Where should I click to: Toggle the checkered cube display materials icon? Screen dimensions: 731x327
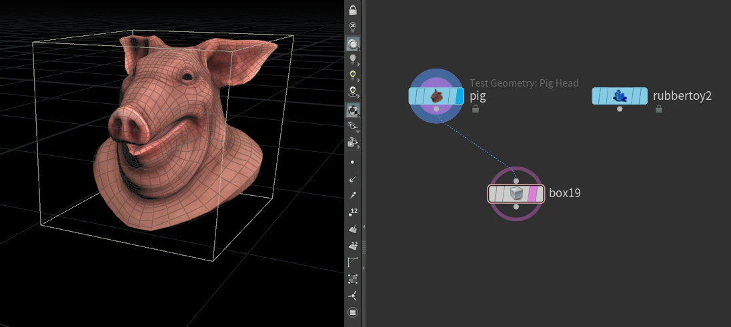[353, 111]
